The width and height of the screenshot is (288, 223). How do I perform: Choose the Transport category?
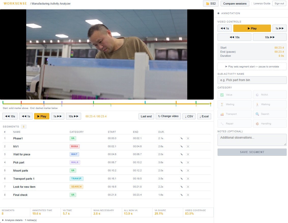pyautogui.click(x=234, y=114)
